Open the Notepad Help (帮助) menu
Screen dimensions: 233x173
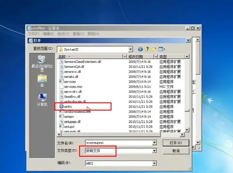pos(93,34)
